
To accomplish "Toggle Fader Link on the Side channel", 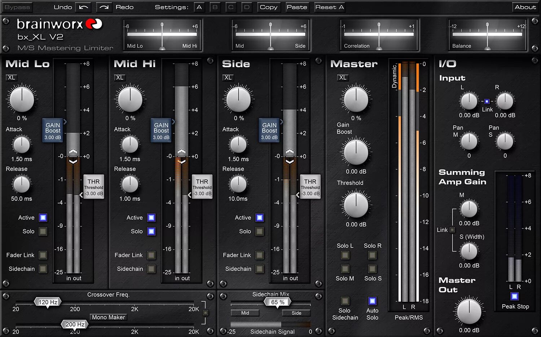I will [x=260, y=255].
